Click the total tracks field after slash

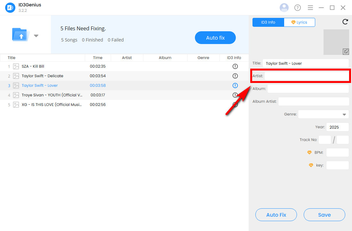[x=343, y=140]
